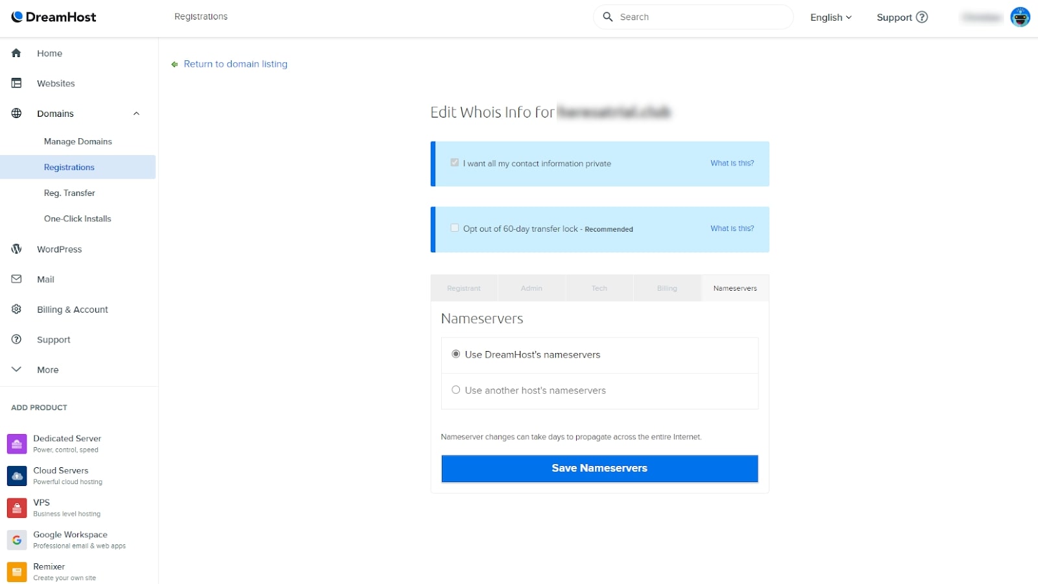Click into the Search field
The width and height of the screenshot is (1038, 584).
click(693, 17)
